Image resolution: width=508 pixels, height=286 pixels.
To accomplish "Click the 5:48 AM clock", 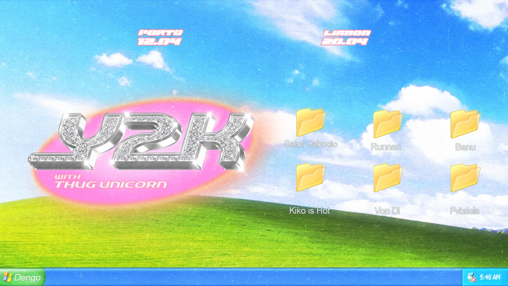I will pos(490,277).
